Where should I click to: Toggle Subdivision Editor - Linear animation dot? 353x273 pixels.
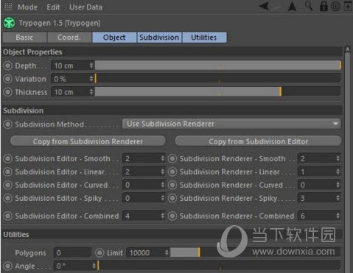tap(8, 172)
